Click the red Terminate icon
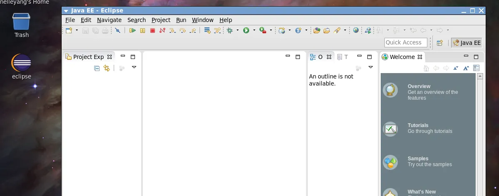Image resolution: width=499 pixels, height=196 pixels. [152, 30]
